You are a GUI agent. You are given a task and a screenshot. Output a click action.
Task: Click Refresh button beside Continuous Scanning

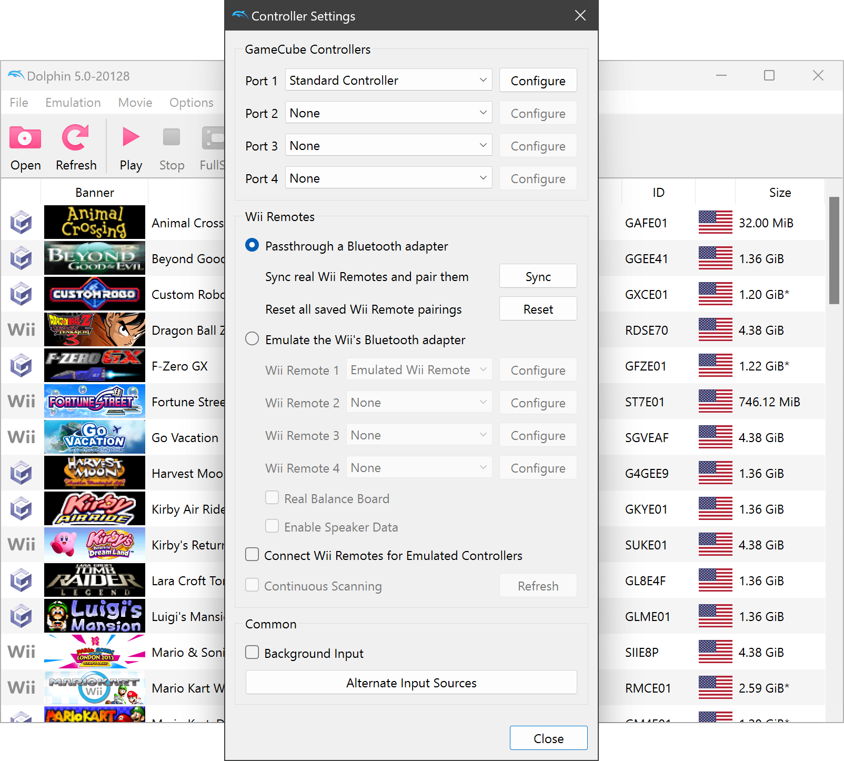pyautogui.click(x=538, y=586)
